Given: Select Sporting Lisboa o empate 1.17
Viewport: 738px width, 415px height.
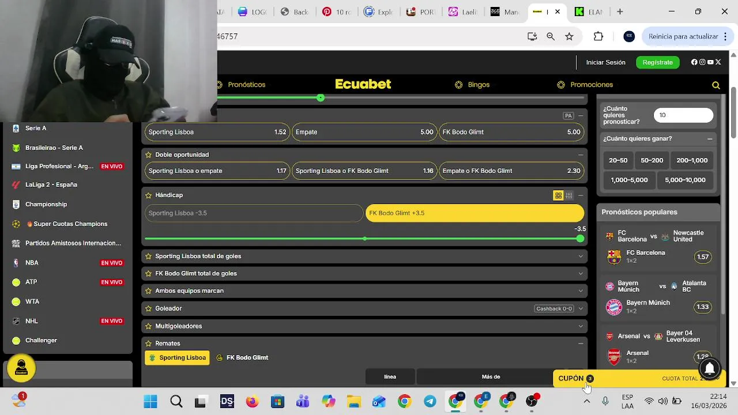Looking at the screenshot, I should pyautogui.click(x=217, y=171).
